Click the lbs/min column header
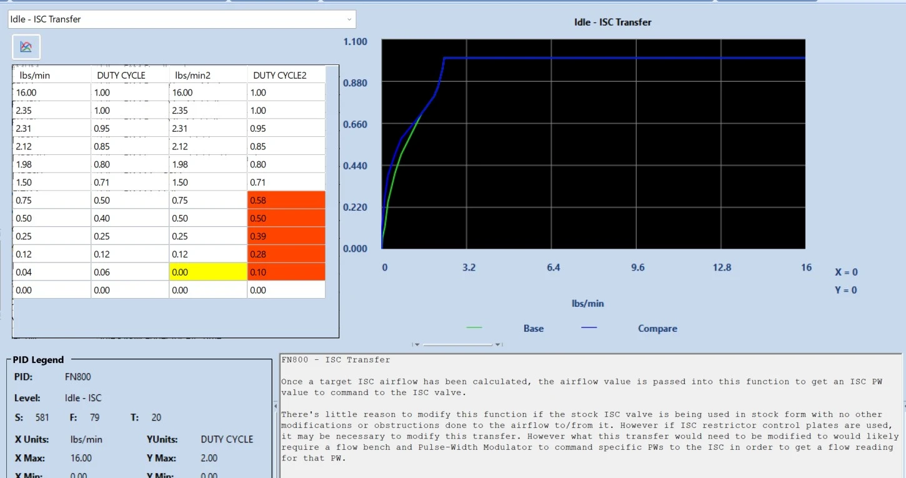This screenshot has height=478, width=906. 52,75
